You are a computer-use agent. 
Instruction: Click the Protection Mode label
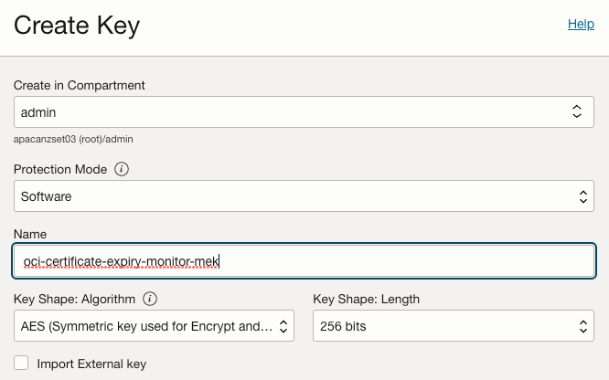pyautogui.click(x=60, y=169)
